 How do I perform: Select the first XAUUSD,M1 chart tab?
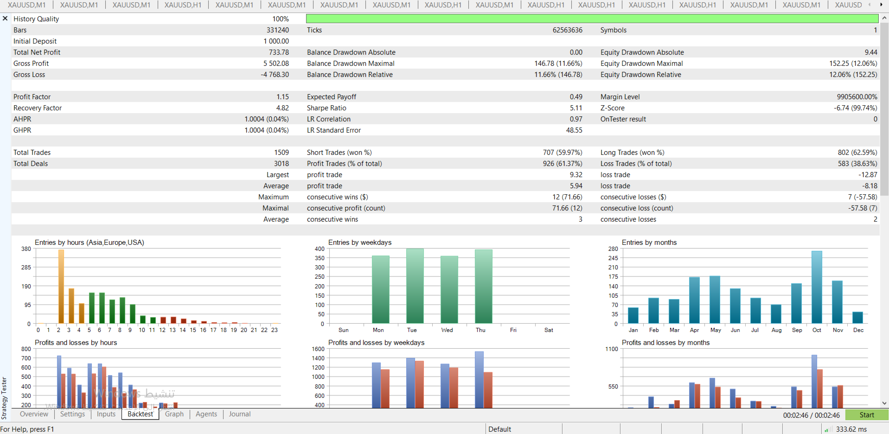tap(27, 5)
